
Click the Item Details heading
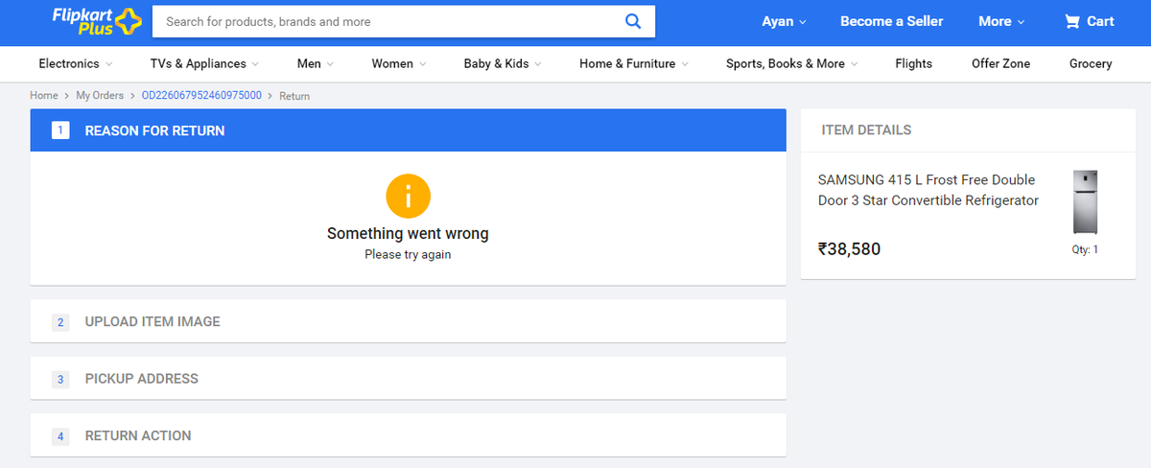[x=866, y=129]
